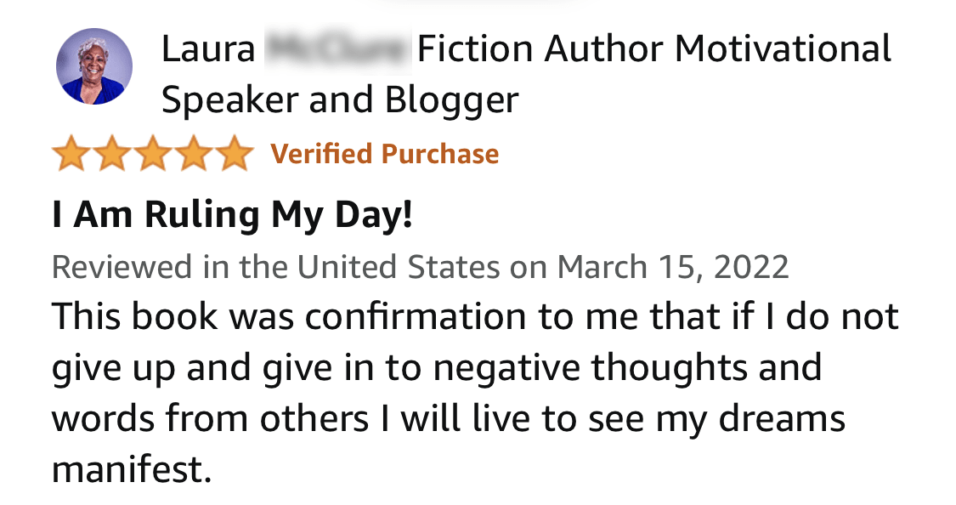Viewport: 956px width, 505px height.
Task: Open the "I Am Ruling My Day!" review title
Action: click(x=232, y=213)
